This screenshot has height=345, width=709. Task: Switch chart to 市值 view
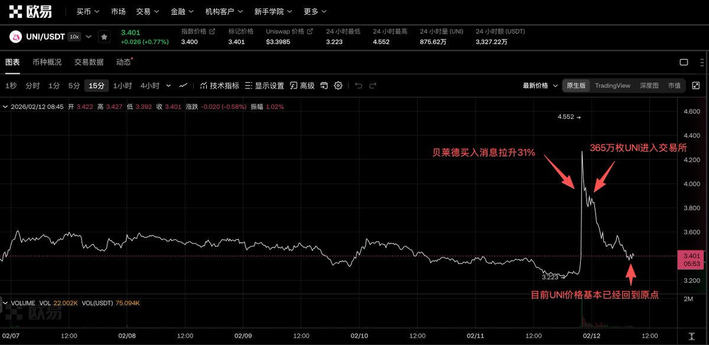[674, 86]
